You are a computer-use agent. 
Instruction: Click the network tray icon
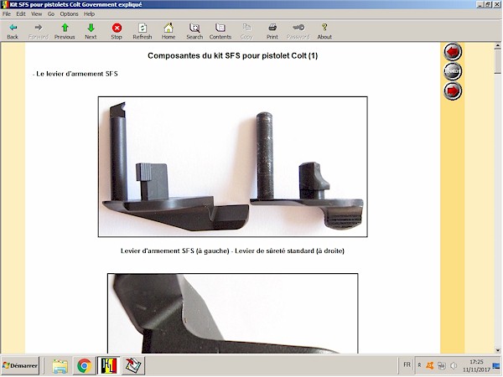point(442,365)
